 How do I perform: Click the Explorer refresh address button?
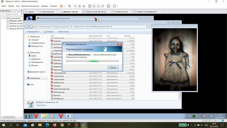click(x=149, y=27)
